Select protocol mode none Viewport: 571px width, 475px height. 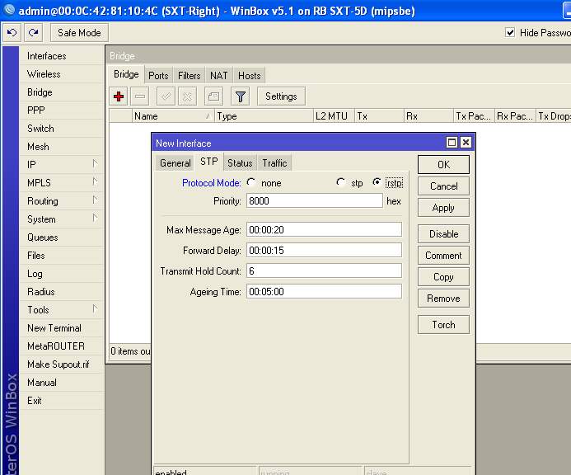251,182
